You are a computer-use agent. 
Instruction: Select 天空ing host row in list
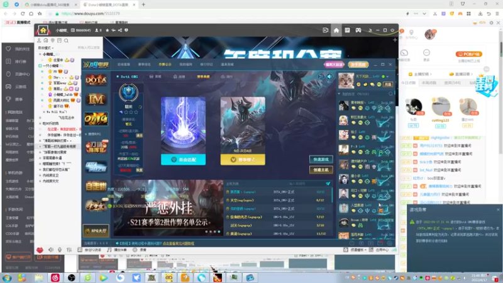click(x=279, y=200)
